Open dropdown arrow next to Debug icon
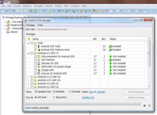This screenshot has height=115, width=157. (63, 11)
